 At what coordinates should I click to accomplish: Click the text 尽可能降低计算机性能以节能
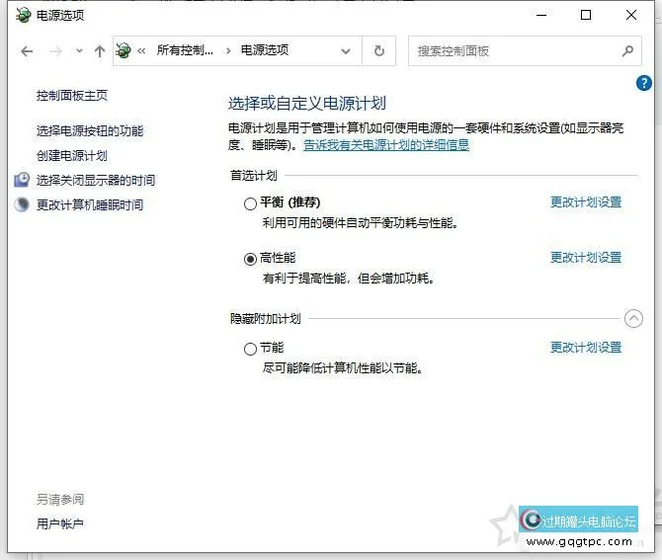coord(343,368)
